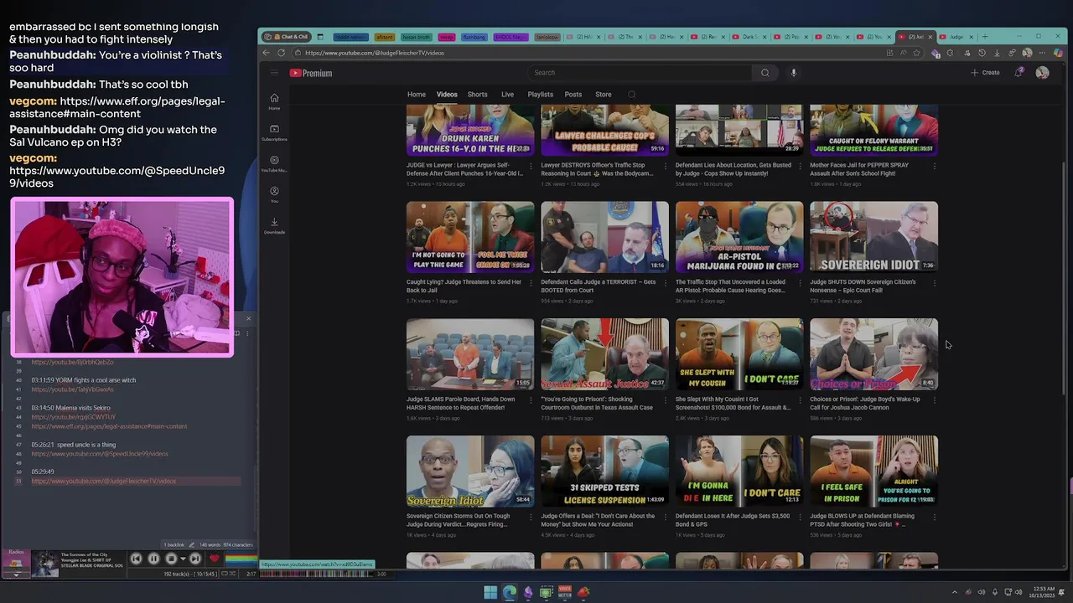
Task: Open the YouTube hamburger guide menu
Action: pyautogui.click(x=274, y=73)
